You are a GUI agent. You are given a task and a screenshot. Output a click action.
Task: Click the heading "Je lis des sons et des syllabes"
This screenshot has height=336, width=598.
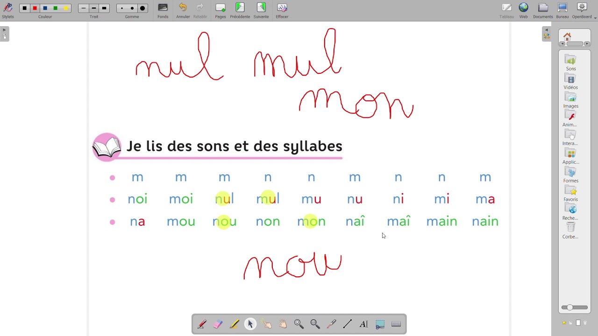coord(235,146)
